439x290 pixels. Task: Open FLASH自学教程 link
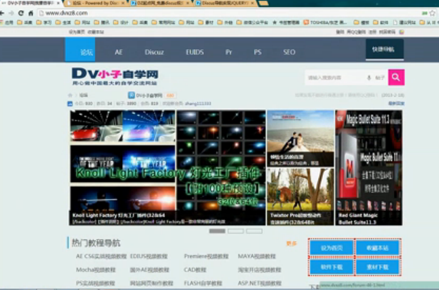click(203, 283)
